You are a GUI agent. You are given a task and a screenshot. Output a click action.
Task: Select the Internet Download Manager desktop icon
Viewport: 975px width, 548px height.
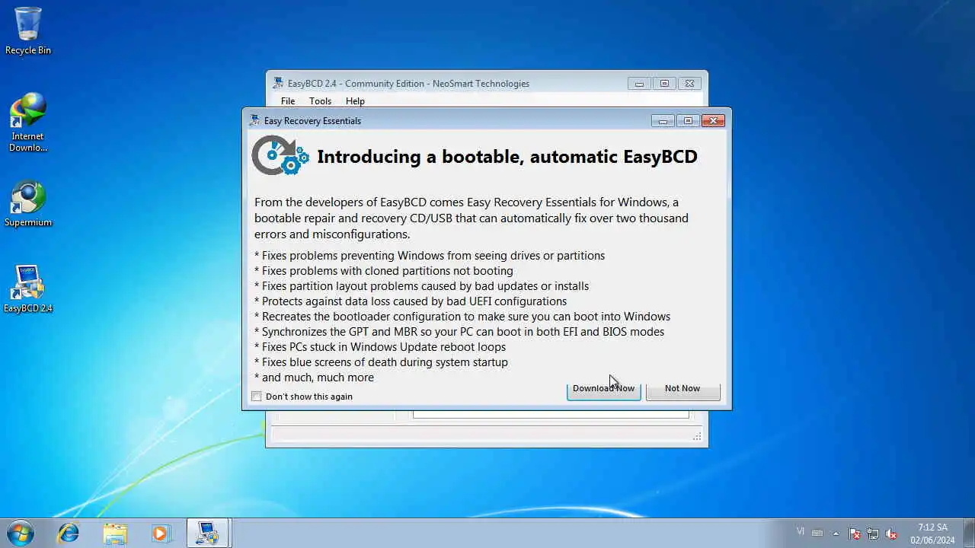click(28, 122)
